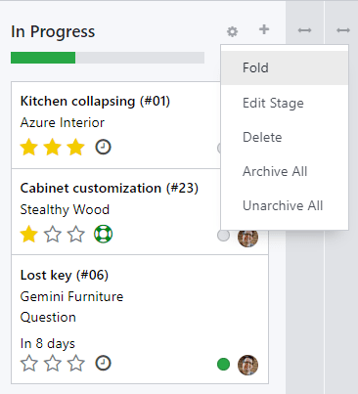The width and height of the screenshot is (358, 394).
Task: Click second gold star on Kitchen collapsing
Action: click(x=53, y=147)
